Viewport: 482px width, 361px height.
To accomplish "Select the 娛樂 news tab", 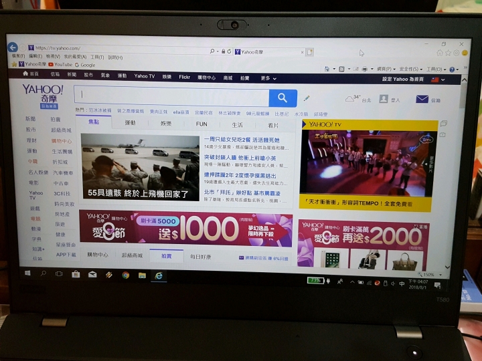I will [166, 124].
